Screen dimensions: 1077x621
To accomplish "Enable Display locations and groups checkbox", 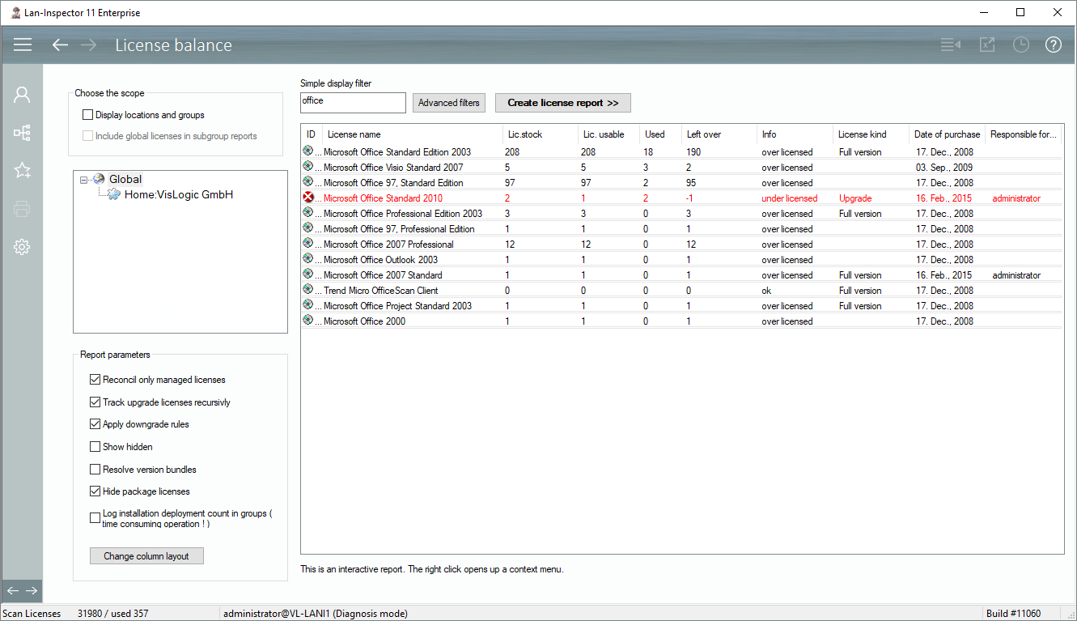I will 88,115.
